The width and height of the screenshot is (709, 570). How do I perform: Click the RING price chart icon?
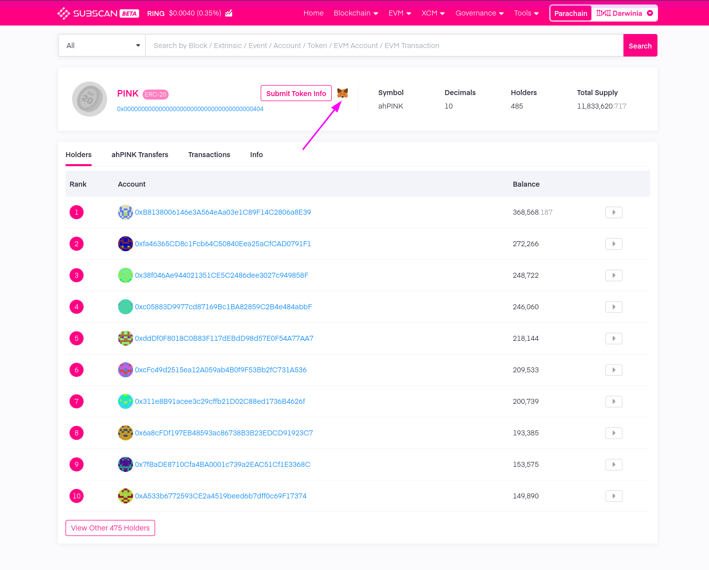(229, 14)
